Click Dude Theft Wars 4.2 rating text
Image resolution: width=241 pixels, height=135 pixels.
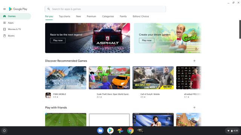[x=99, y=97]
